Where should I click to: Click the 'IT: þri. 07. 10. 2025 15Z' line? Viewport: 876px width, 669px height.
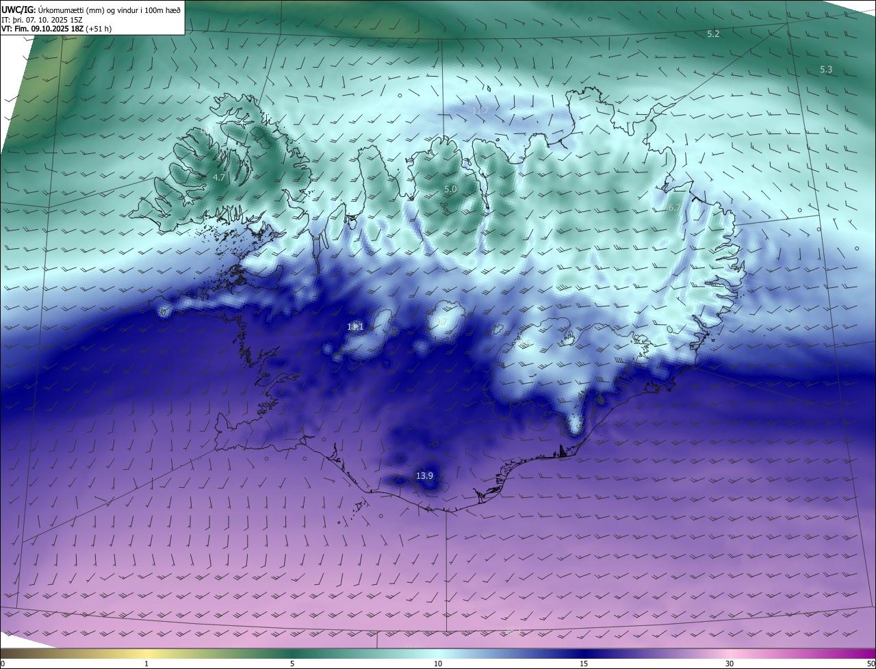pyautogui.click(x=42, y=20)
